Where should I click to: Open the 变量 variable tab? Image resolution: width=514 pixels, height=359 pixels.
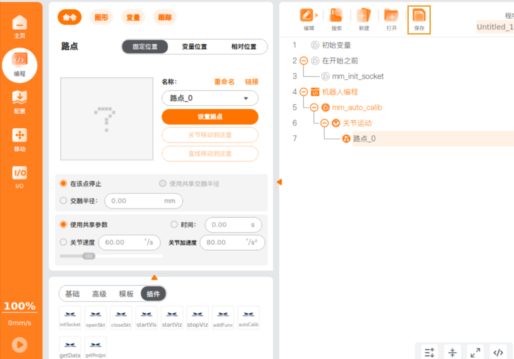pos(133,17)
